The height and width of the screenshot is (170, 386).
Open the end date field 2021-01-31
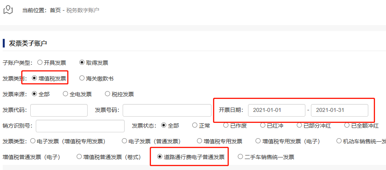[x=340, y=110]
